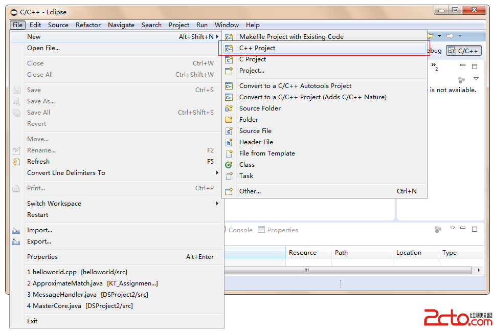
Task: Reopen recent file helloworld.cpp
Action: coord(118,272)
